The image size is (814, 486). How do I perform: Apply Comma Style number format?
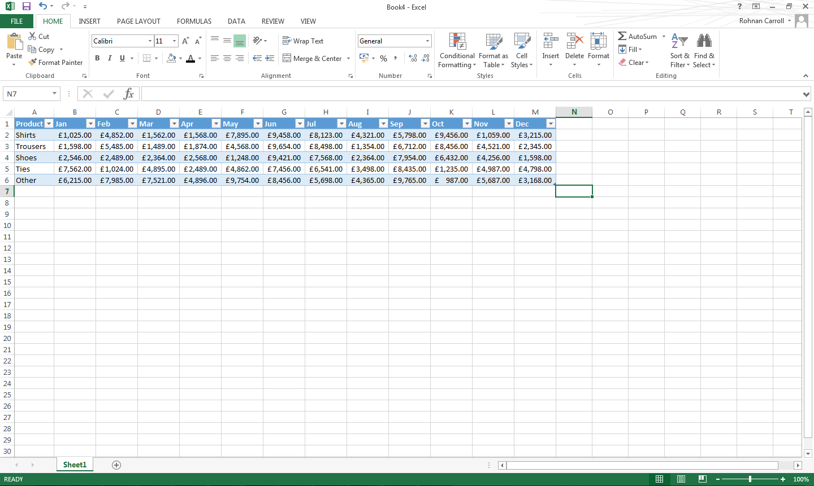(395, 58)
